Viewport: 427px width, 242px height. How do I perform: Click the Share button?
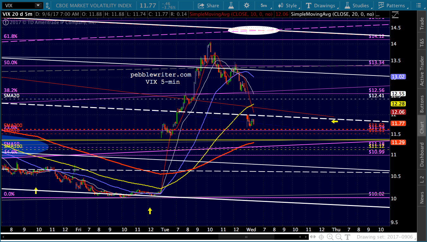tap(208, 5)
